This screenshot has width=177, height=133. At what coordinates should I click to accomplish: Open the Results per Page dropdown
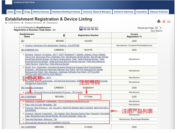coord(158,28)
